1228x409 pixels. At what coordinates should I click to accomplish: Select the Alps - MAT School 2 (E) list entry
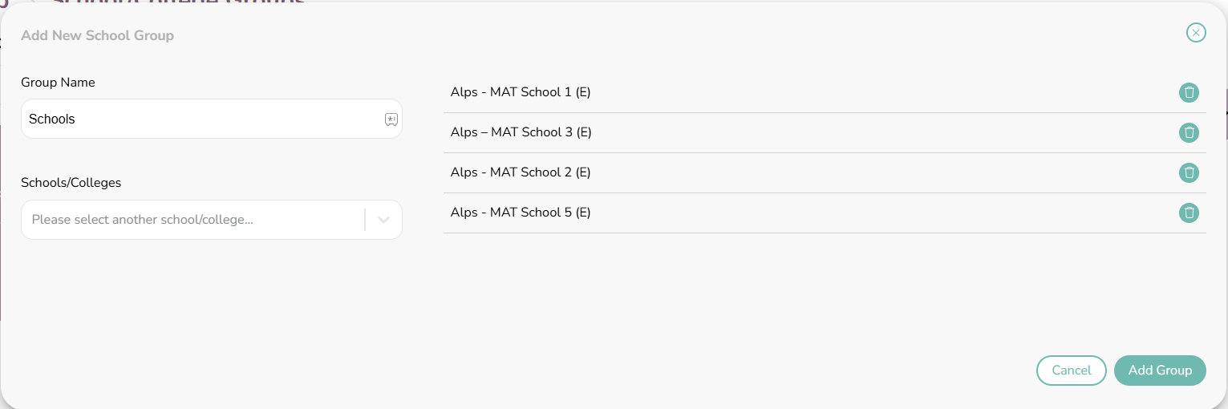pos(825,172)
